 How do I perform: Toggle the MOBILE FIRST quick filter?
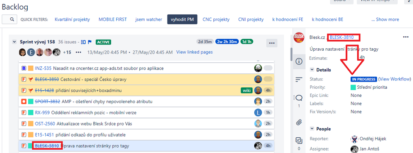point(113,19)
